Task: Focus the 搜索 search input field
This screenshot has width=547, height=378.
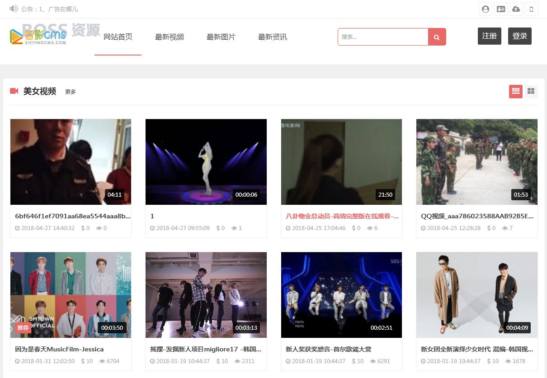Action: tap(383, 37)
